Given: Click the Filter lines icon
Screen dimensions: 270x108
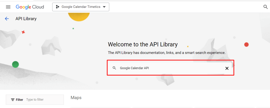Looking at the screenshot, I should point(13,100).
